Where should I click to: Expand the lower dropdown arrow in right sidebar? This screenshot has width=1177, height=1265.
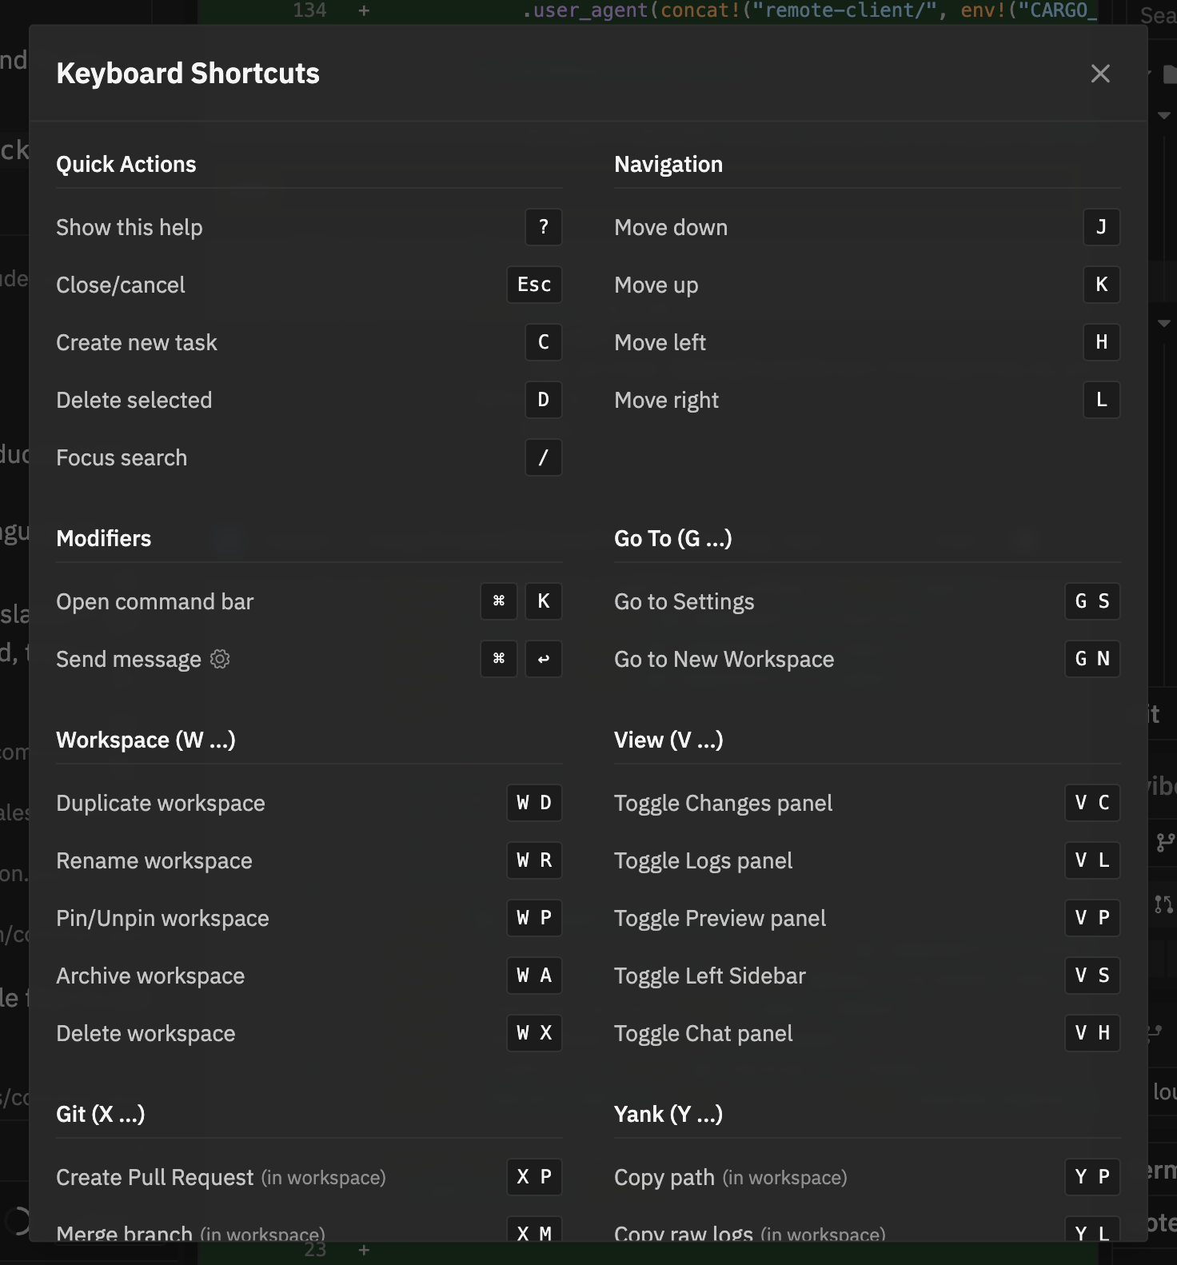point(1164,324)
